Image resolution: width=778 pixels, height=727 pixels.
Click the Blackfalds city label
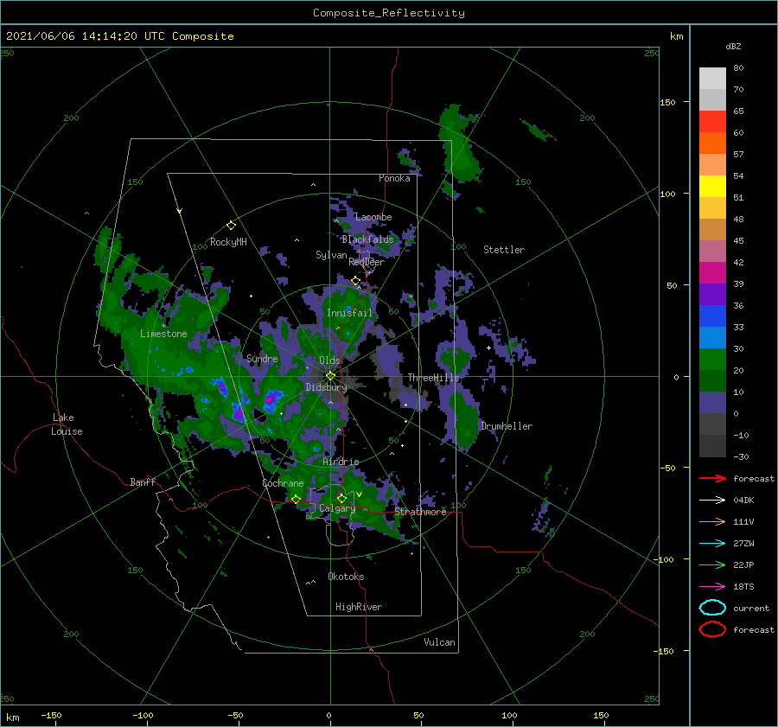pyautogui.click(x=367, y=239)
